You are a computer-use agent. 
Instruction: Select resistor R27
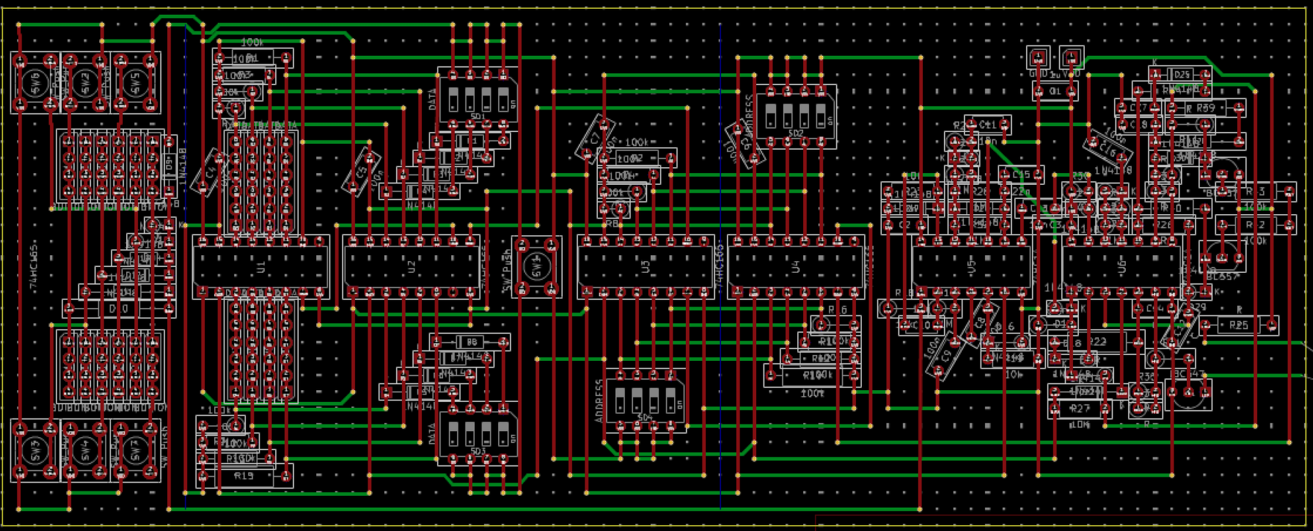click(x=1079, y=408)
